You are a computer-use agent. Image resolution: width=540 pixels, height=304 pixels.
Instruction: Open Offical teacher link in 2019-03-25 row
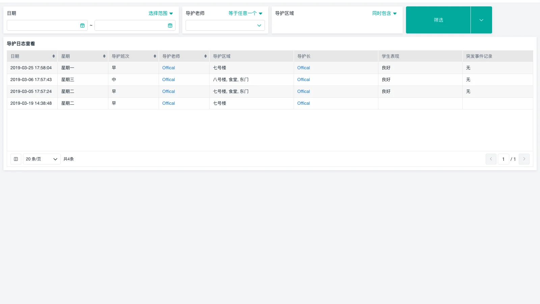tap(168, 68)
